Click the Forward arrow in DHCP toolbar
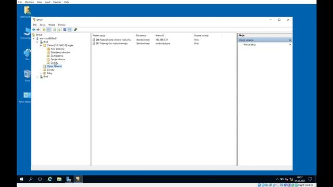The height and width of the screenshot is (187, 333). click(x=38, y=30)
